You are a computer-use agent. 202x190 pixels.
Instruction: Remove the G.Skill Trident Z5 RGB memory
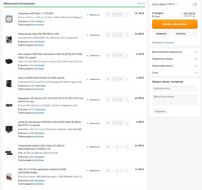point(108,146)
